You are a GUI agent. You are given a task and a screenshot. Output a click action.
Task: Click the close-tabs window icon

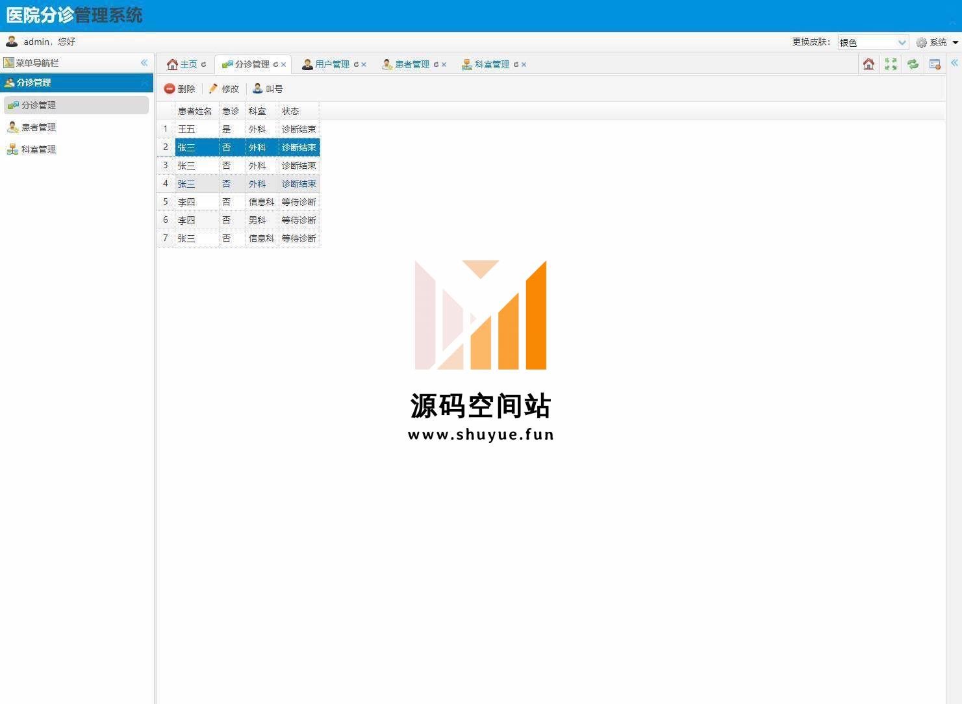pyautogui.click(x=935, y=64)
